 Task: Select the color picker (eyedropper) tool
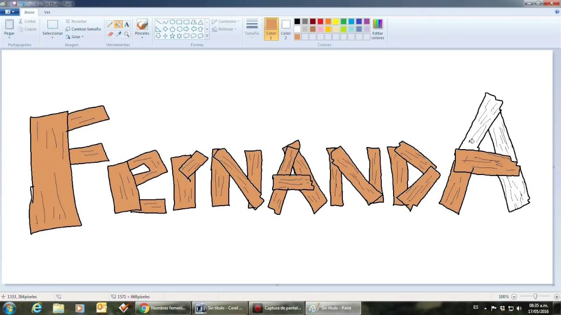pos(118,33)
